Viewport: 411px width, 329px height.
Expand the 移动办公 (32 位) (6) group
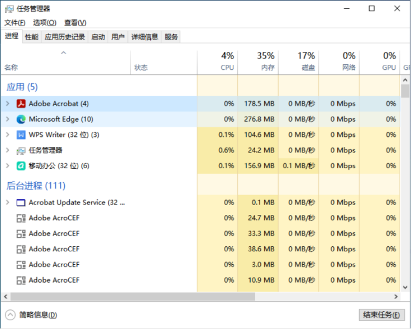[x=8, y=166]
